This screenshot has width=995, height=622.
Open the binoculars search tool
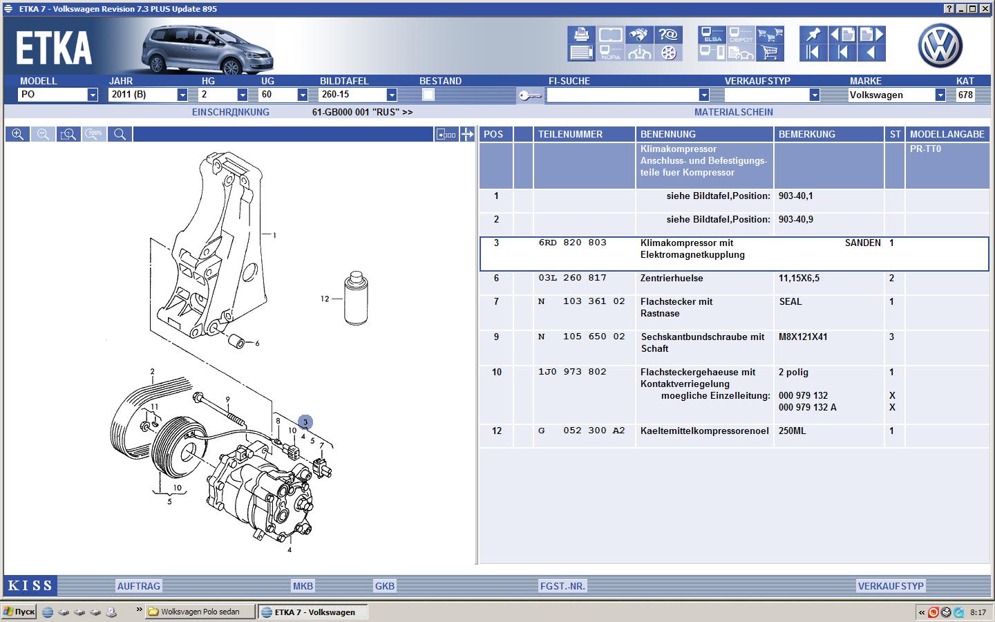tap(639, 35)
